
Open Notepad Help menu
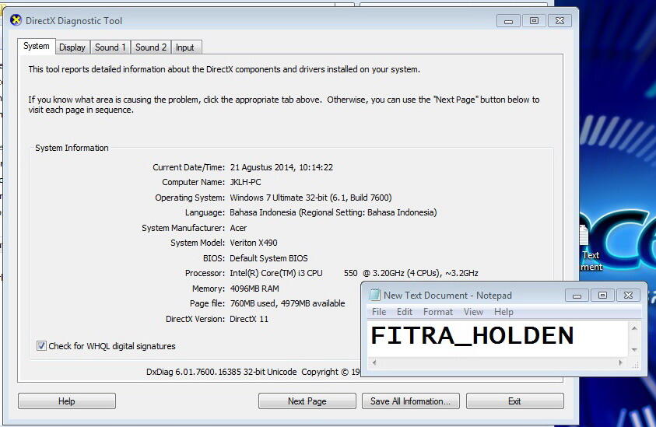click(x=503, y=312)
